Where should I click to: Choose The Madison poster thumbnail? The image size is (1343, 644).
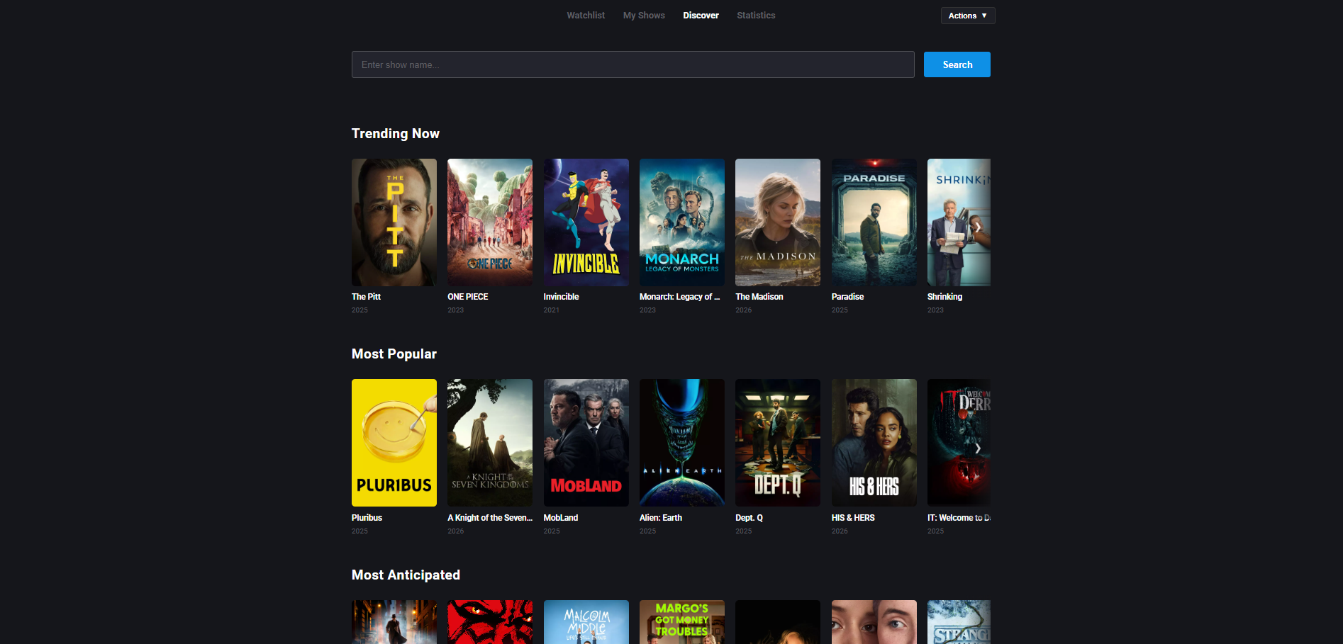[778, 222]
